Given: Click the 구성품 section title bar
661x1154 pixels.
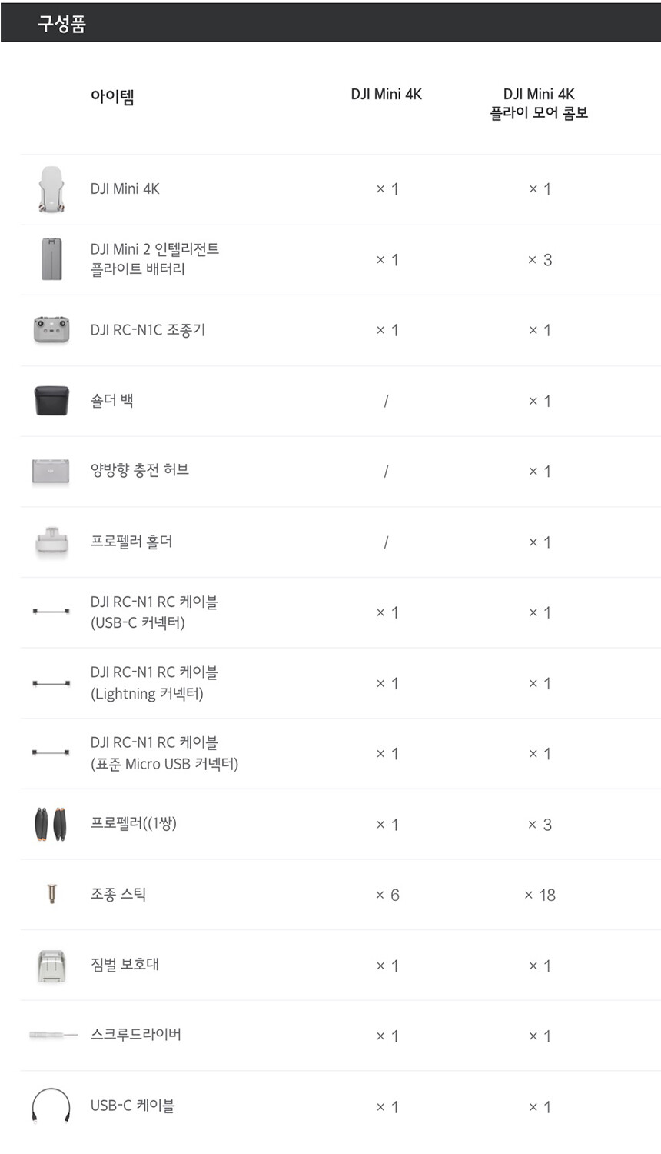Looking at the screenshot, I should click(x=330, y=23).
